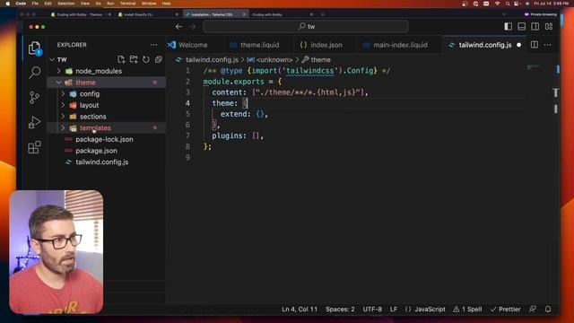Click theme in the breadcrumb
Image resolution: width=574 pixels, height=323 pixels.
tap(320, 60)
